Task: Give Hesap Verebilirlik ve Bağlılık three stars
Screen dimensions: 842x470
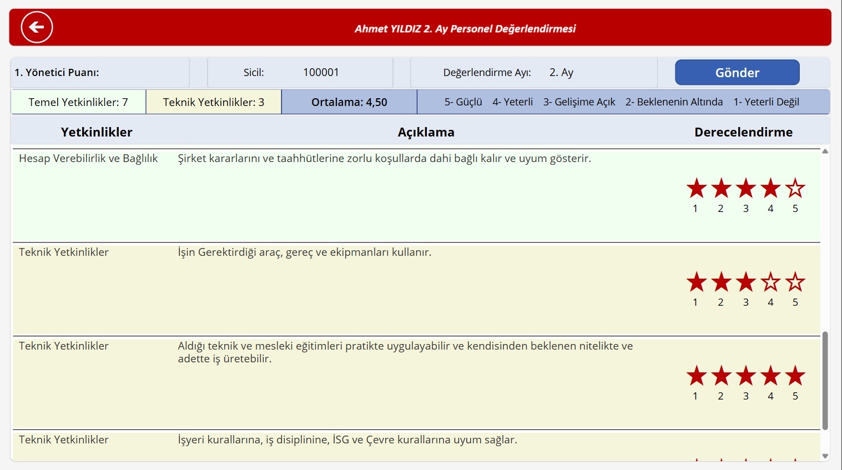Action: click(x=745, y=189)
